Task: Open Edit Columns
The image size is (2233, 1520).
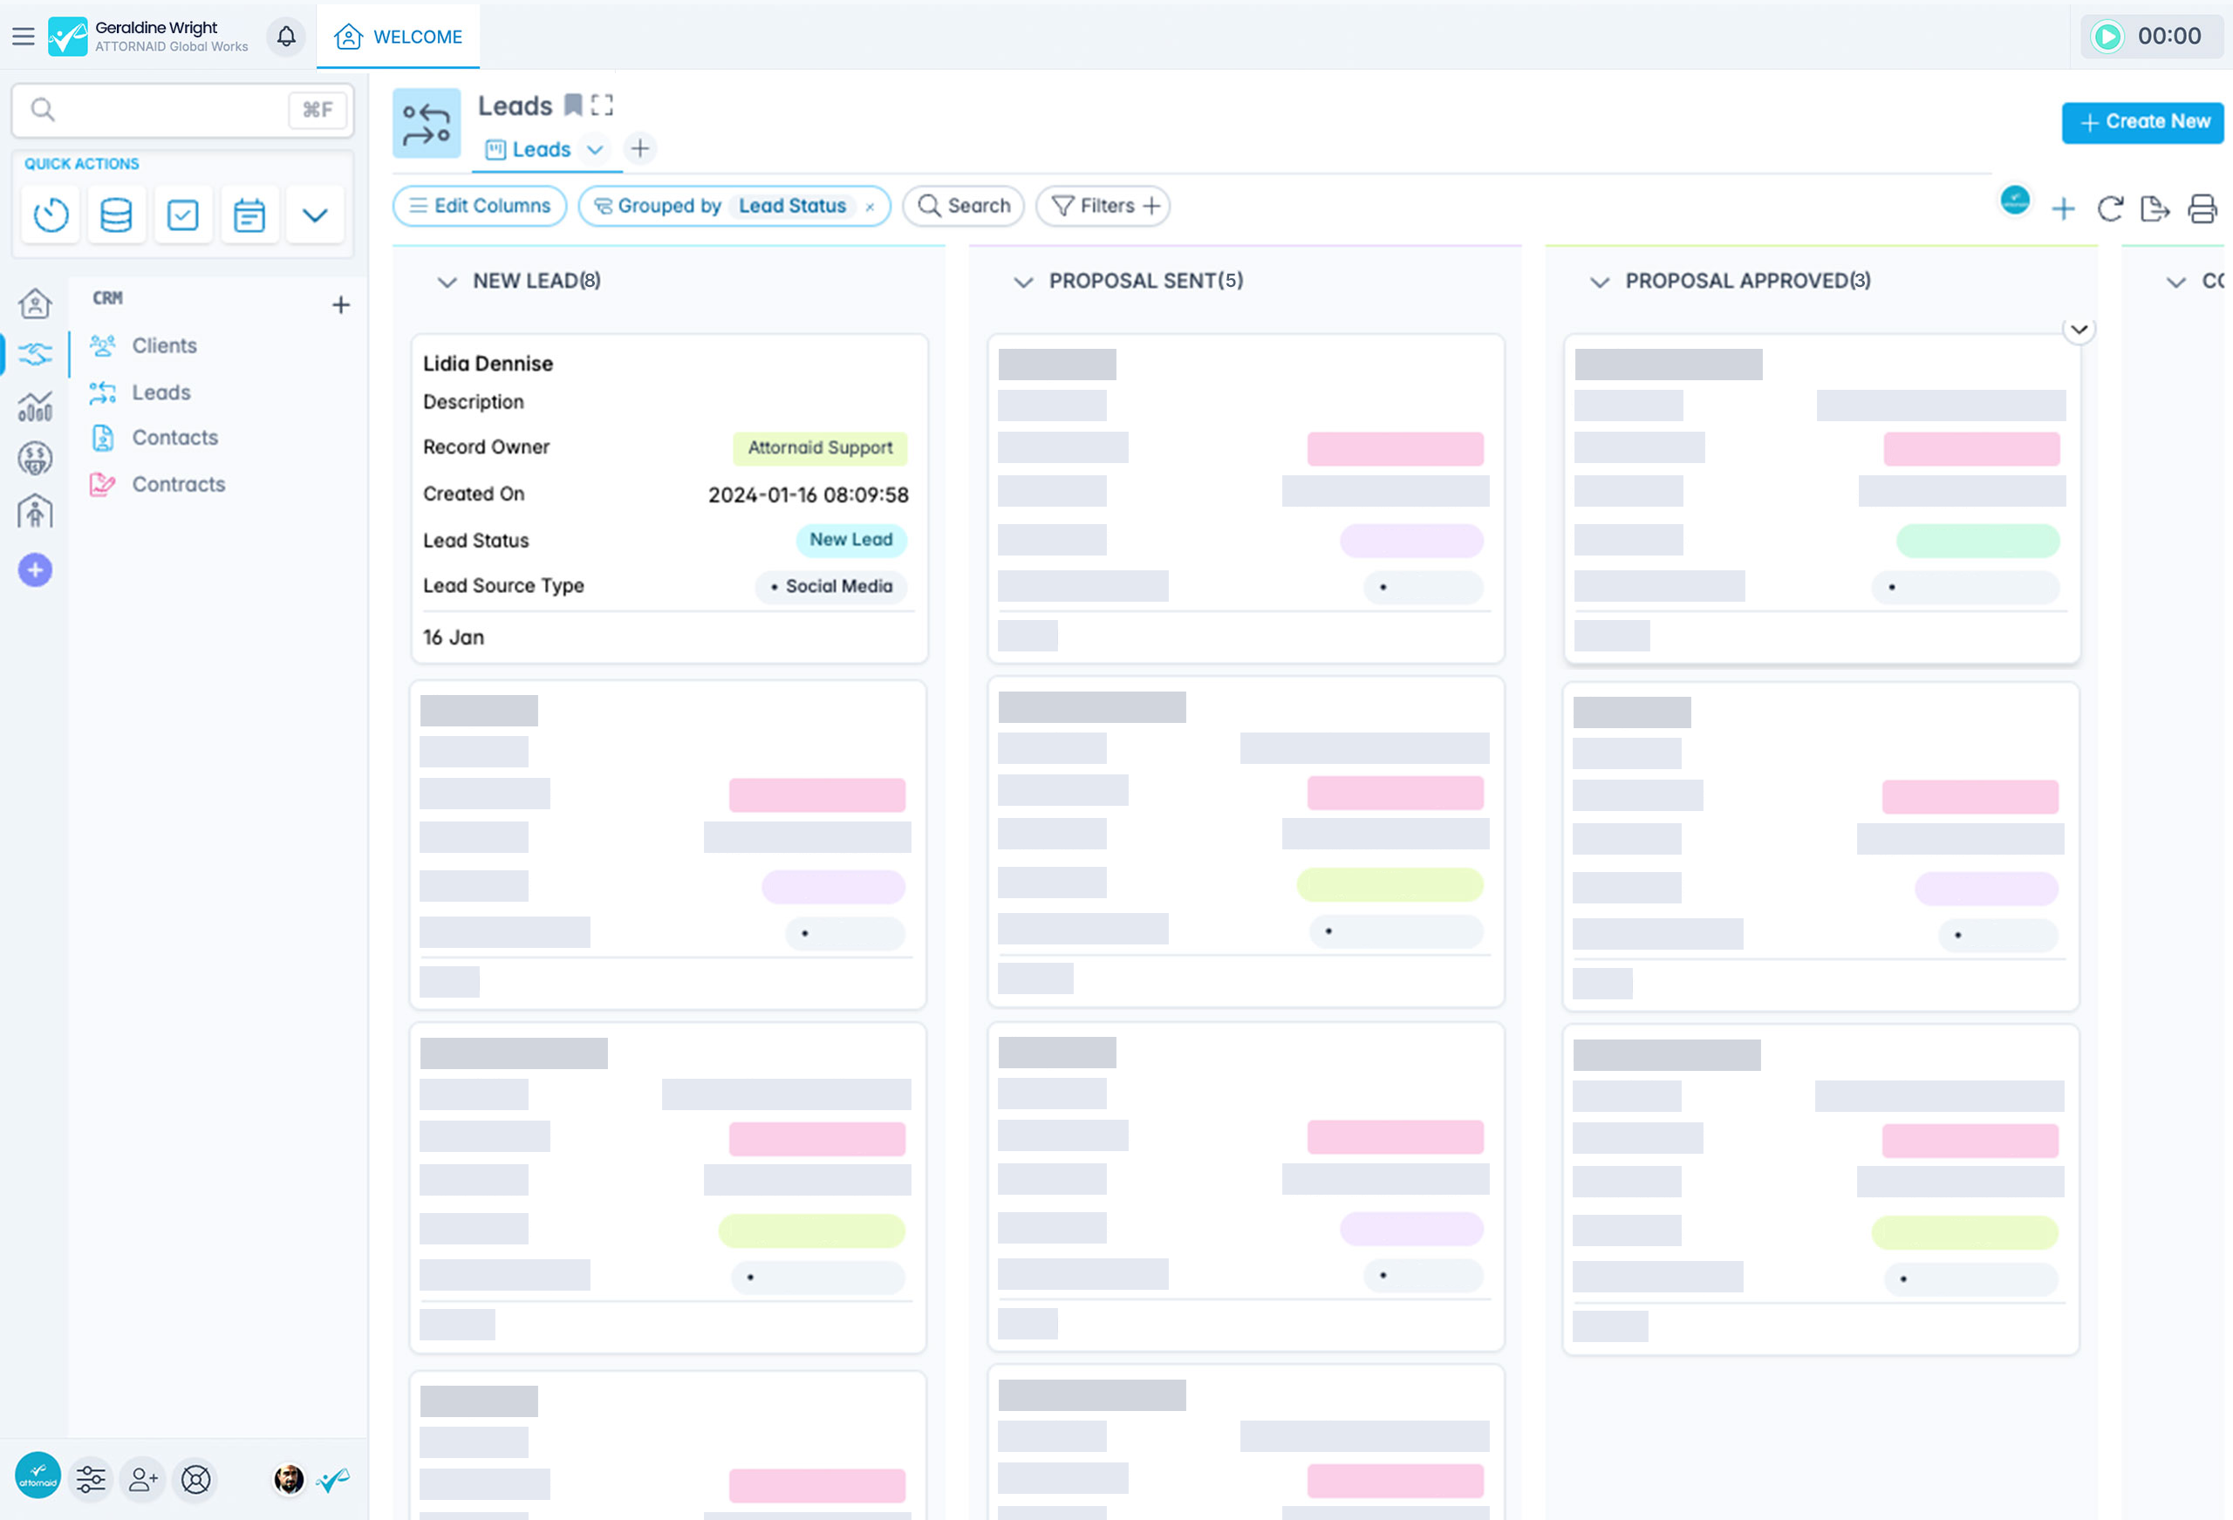Action: tap(479, 206)
